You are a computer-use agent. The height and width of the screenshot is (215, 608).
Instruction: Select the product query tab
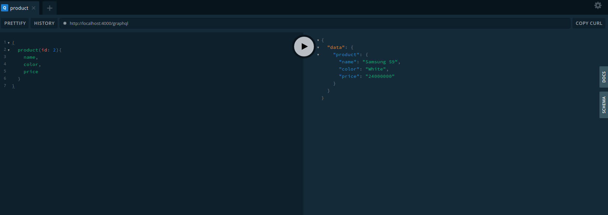coord(20,8)
